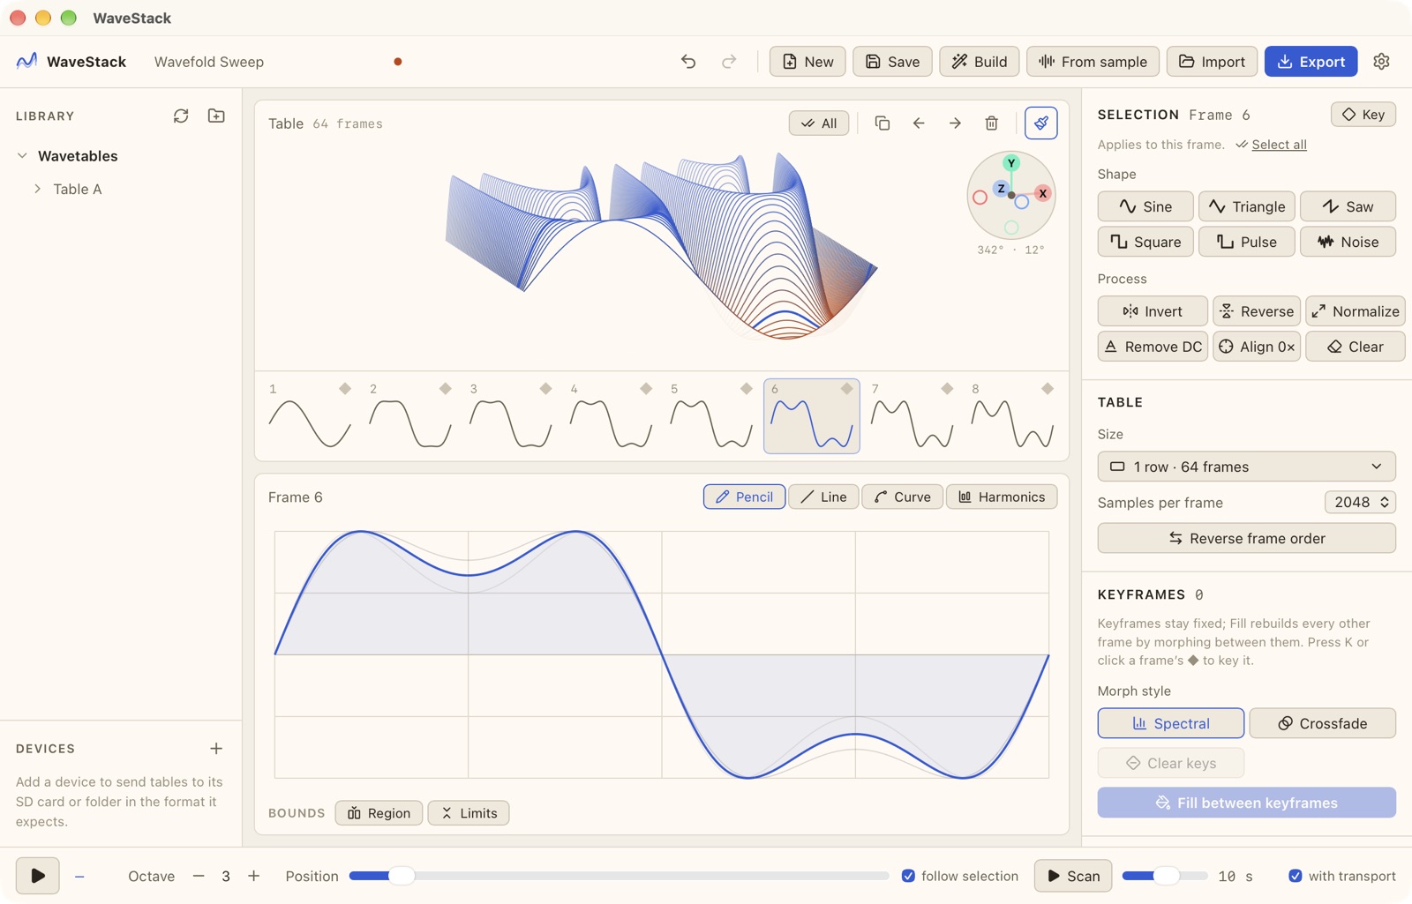Switch to the Curve drawing mode
This screenshot has height=904, width=1412.
[903, 497]
